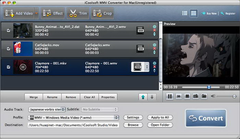Viewport: 240px width, 139px height.
Task: Take a snapshot with camera icon
Action: tap(195, 97)
